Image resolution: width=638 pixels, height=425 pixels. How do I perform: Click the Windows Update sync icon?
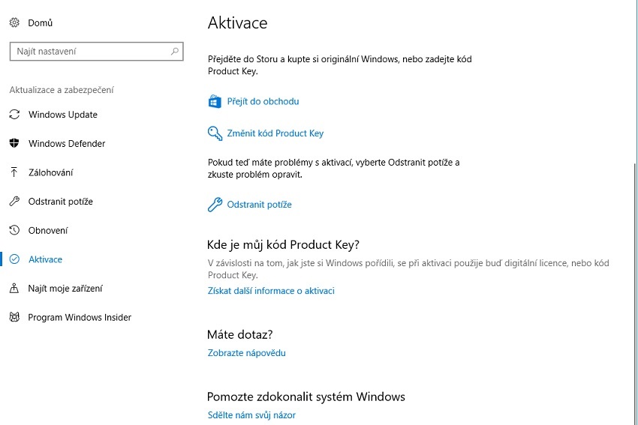[14, 115]
